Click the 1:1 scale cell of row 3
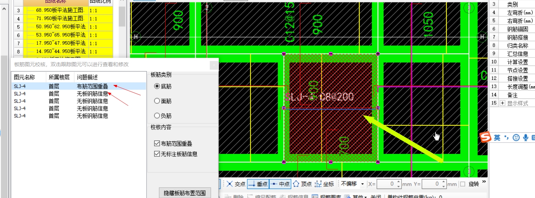Viewport: 535px width, 198px height. pyautogui.click(x=101, y=10)
